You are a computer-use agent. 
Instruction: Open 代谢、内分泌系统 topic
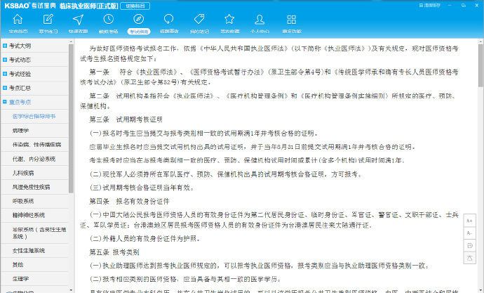(x=34, y=159)
